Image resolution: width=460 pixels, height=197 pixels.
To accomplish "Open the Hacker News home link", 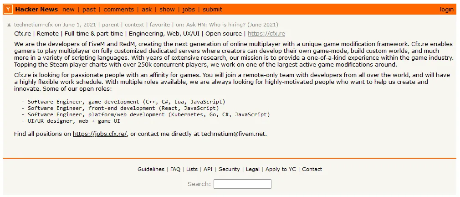I will tap(36, 10).
